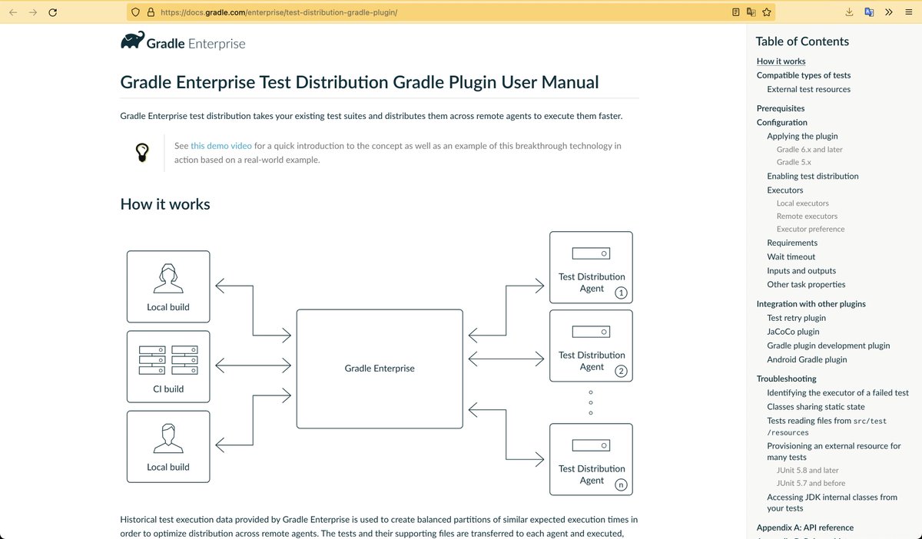922x539 pixels.
Task: Select 'Local executors' contents entry
Action: pyautogui.click(x=803, y=203)
